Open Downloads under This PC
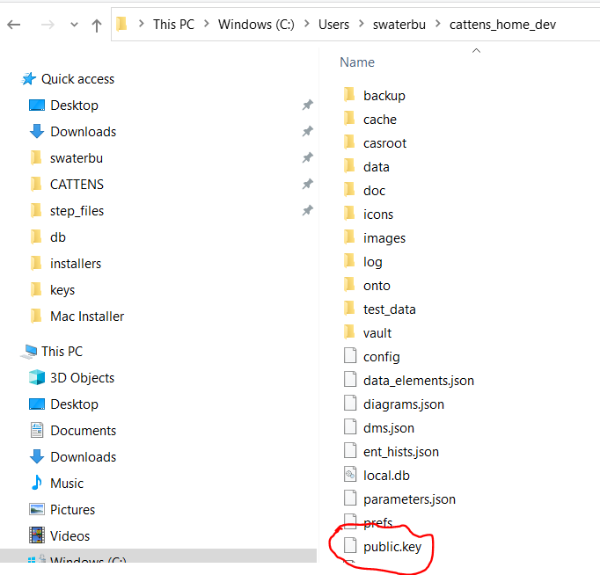Screen dimensions: 600x575 coord(83,457)
